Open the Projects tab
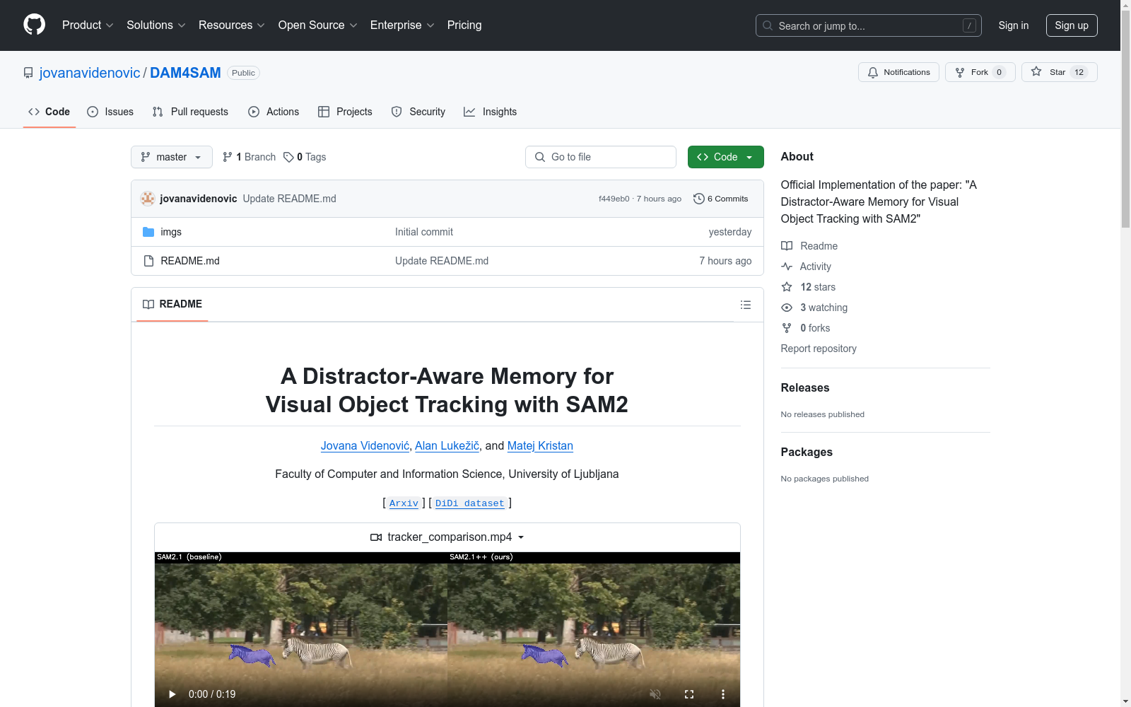The height and width of the screenshot is (707, 1131). (x=345, y=112)
